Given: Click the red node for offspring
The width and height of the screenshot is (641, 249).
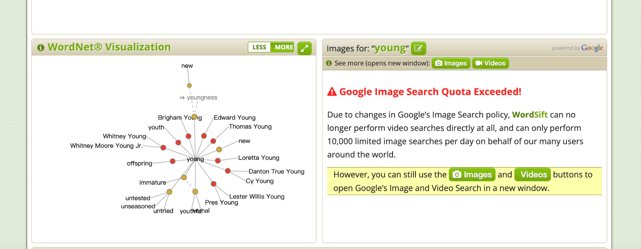Looking at the screenshot, I should pos(173,161).
